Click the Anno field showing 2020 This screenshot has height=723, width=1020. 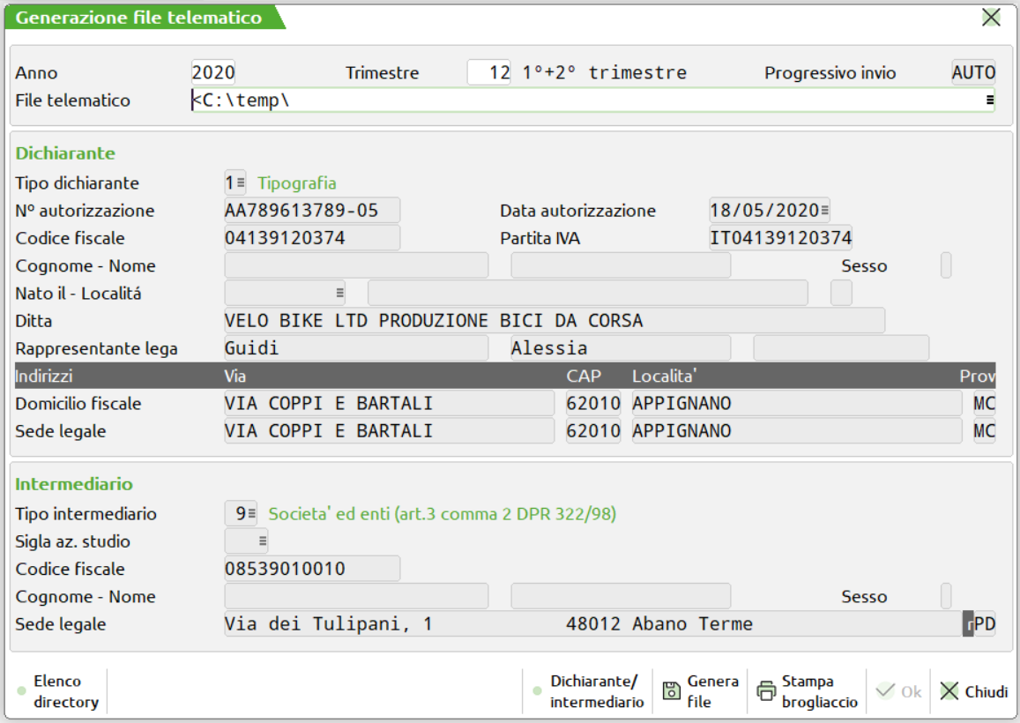click(213, 73)
